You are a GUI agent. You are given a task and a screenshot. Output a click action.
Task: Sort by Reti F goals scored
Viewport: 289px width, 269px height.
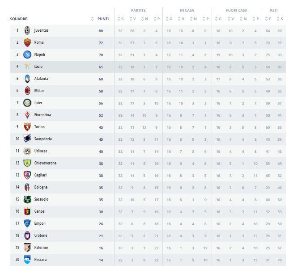pyautogui.click(x=267, y=19)
